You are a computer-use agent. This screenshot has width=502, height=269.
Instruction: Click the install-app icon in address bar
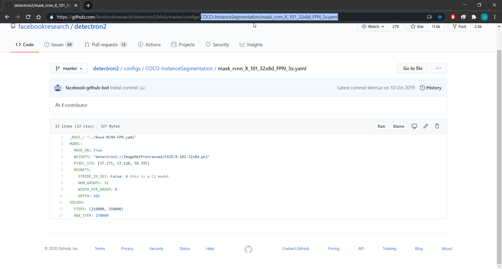point(429,17)
